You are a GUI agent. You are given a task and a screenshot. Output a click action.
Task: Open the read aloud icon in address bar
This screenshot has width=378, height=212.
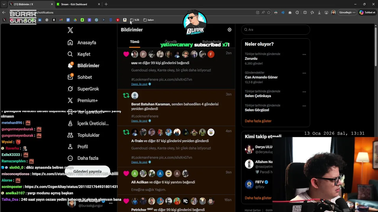click(x=263, y=12)
